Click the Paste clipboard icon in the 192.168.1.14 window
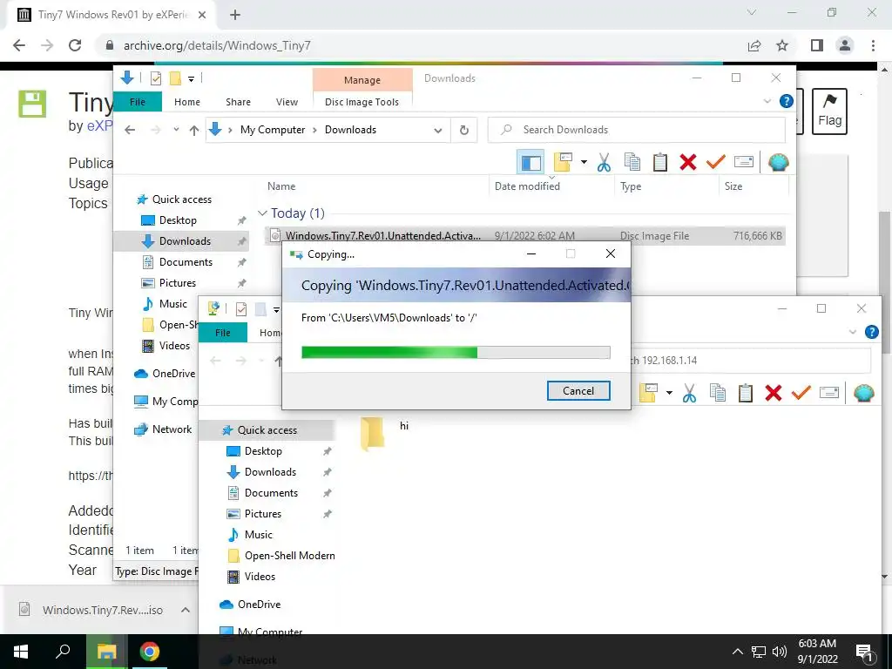The width and height of the screenshot is (892, 669). coord(746,393)
